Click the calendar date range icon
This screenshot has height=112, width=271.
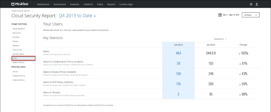click(x=220, y=15)
